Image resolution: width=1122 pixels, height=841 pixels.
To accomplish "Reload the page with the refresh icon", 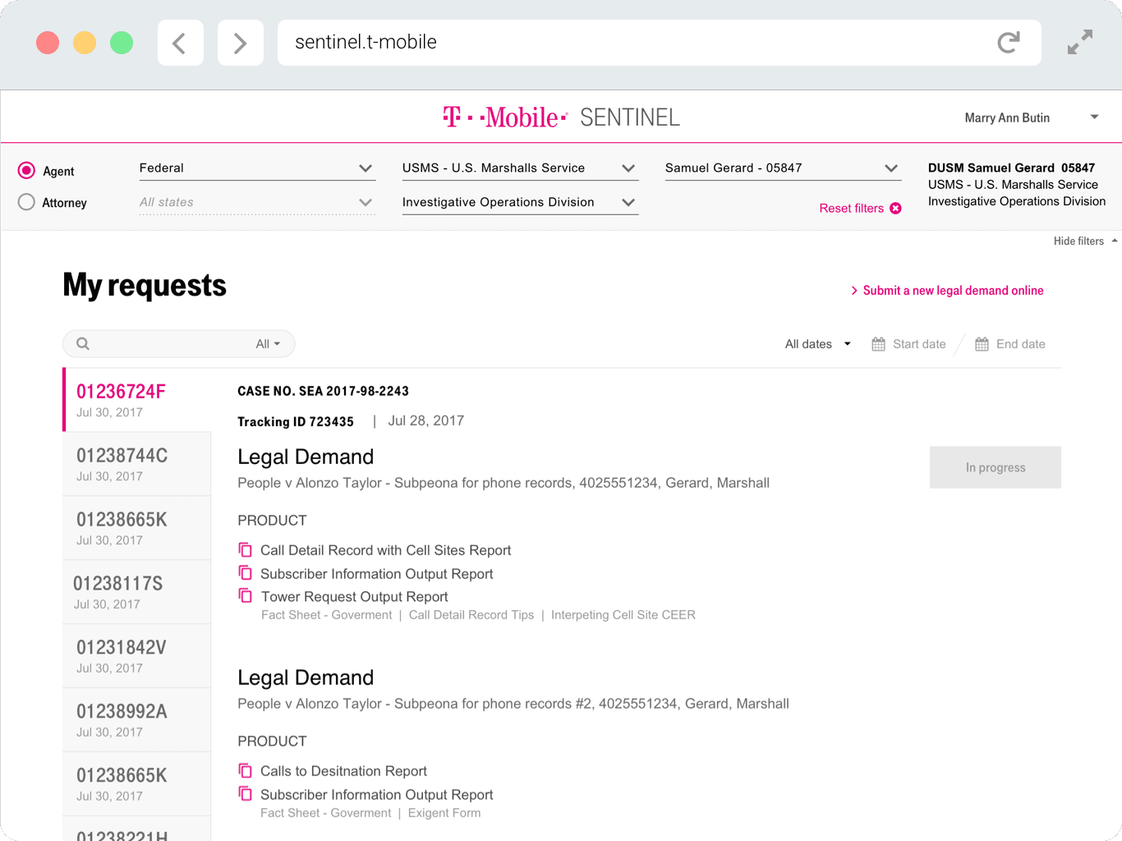I will pyautogui.click(x=1008, y=43).
